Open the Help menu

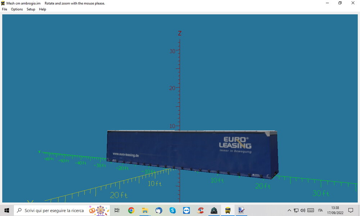pyautogui.click(x=42, y=9)
